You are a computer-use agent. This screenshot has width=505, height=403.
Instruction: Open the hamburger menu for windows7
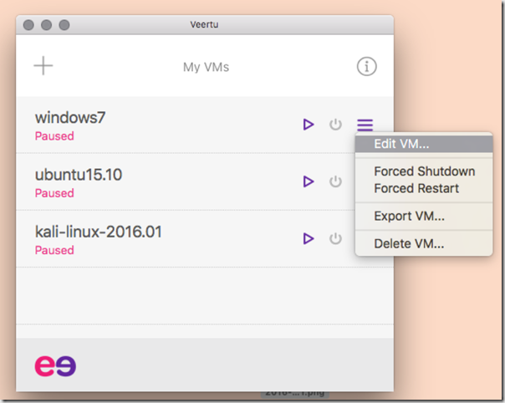point(365,125)
